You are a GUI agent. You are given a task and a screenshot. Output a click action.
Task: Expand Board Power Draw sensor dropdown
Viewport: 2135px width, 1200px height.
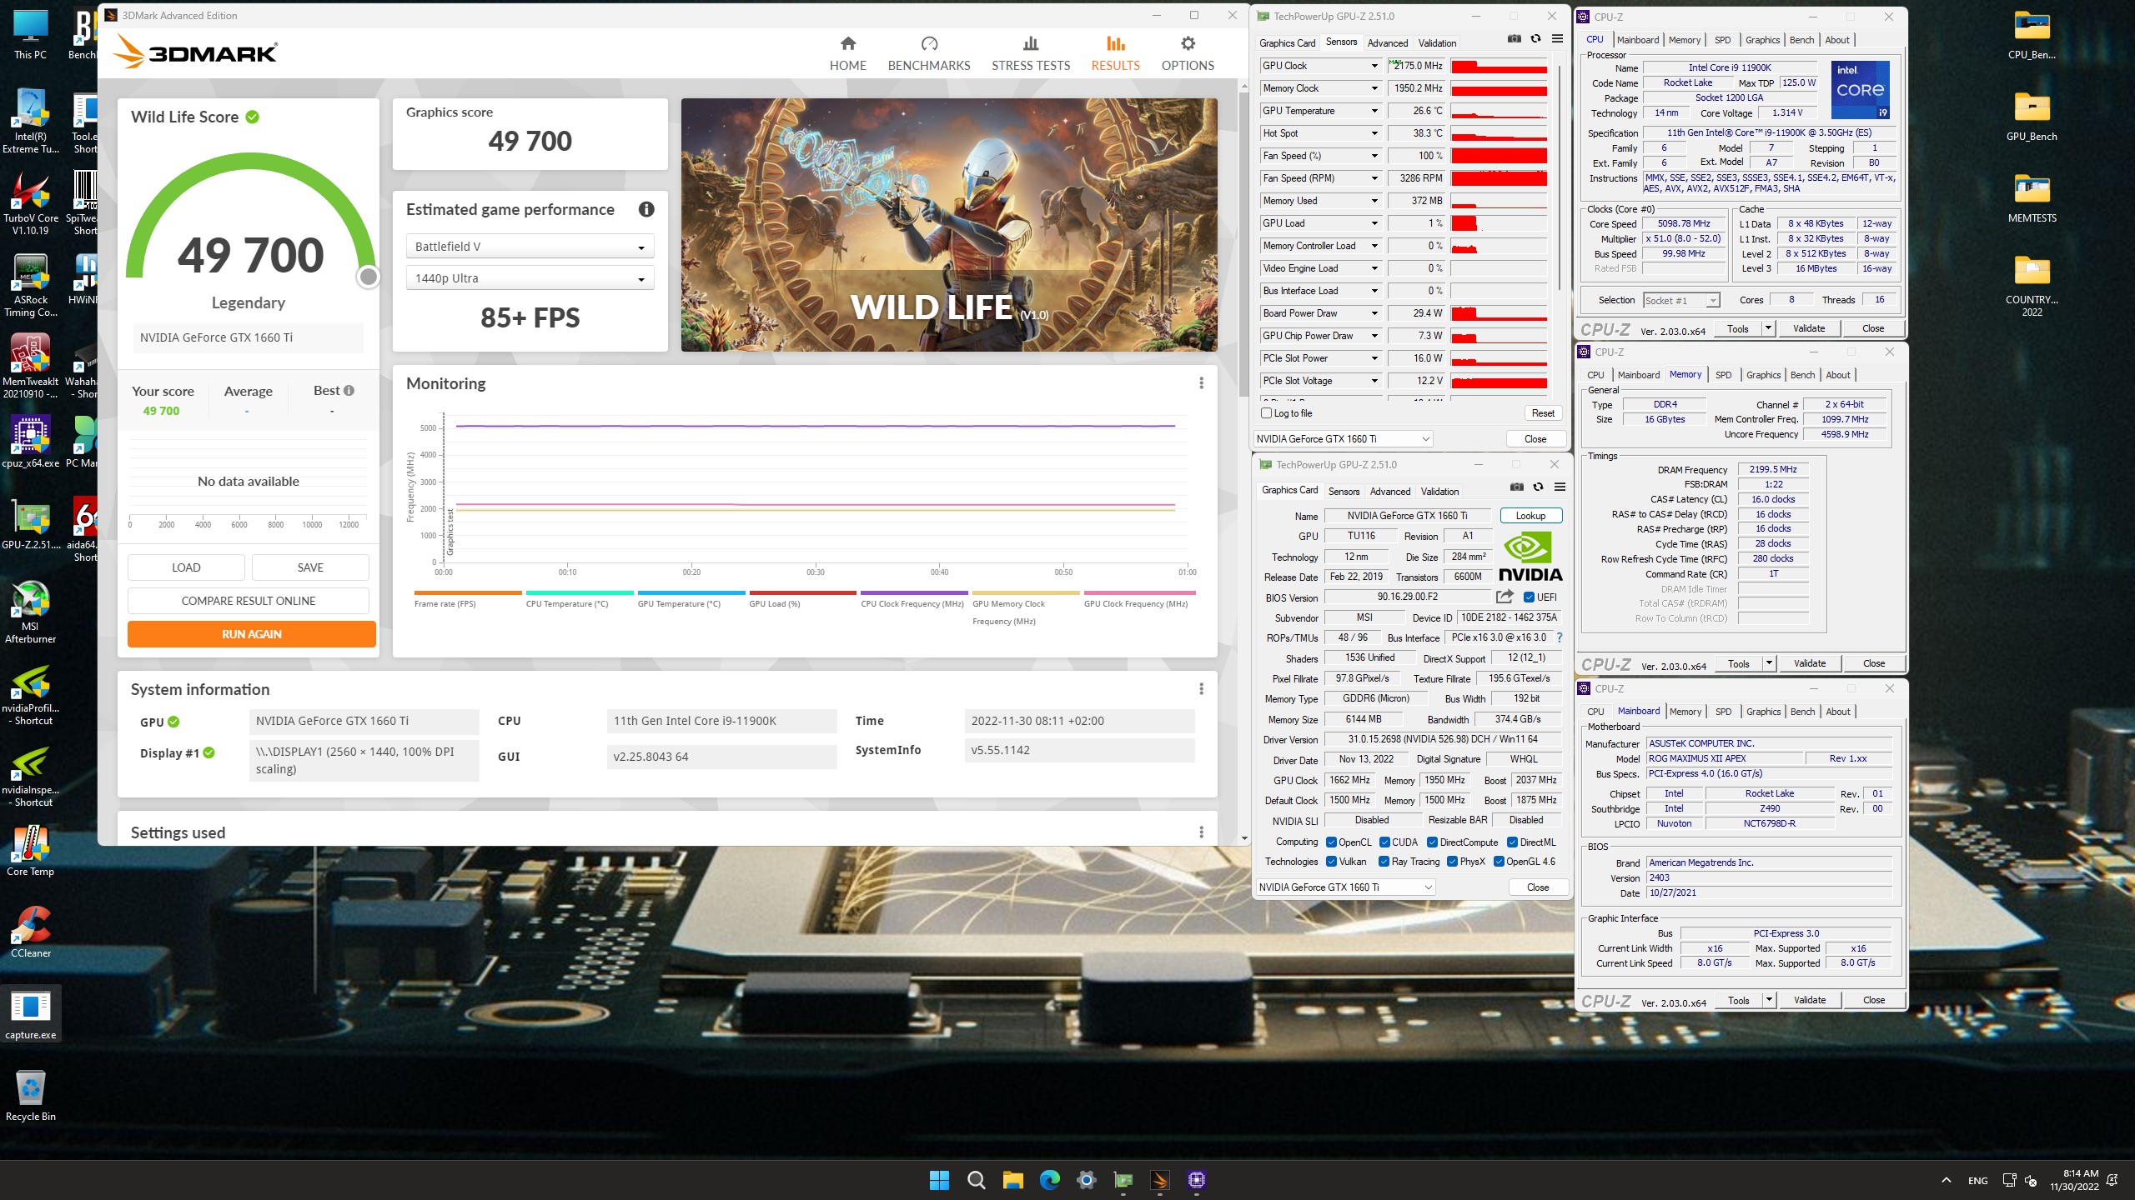[1374, 313]
